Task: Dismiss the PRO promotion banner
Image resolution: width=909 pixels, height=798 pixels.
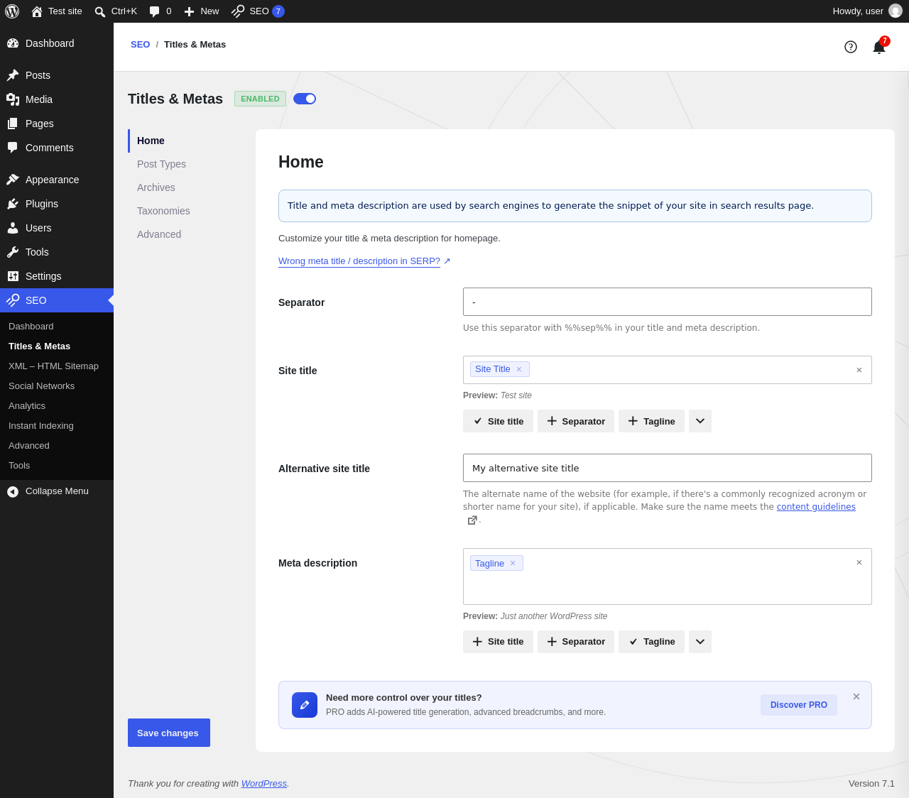Action: (x=856, y=696)
